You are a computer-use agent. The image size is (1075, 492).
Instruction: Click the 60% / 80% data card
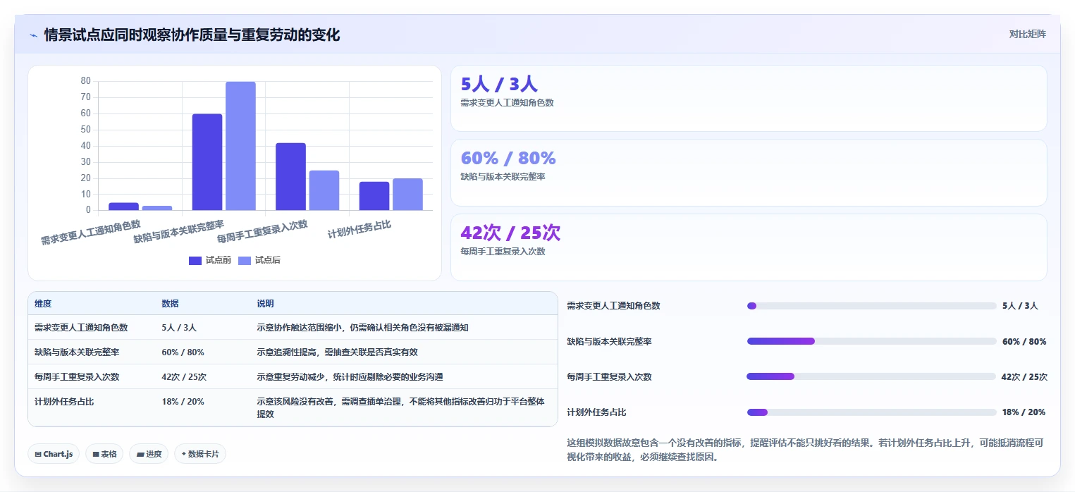coord(749,173)
